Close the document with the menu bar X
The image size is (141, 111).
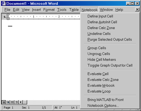[137, 9]
